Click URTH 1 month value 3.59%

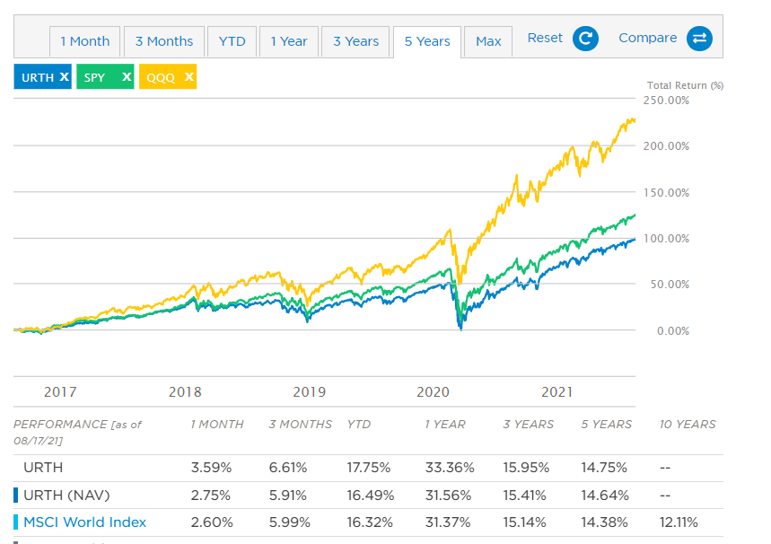211,468
